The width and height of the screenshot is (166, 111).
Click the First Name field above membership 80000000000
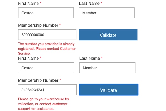pos(46,13)
